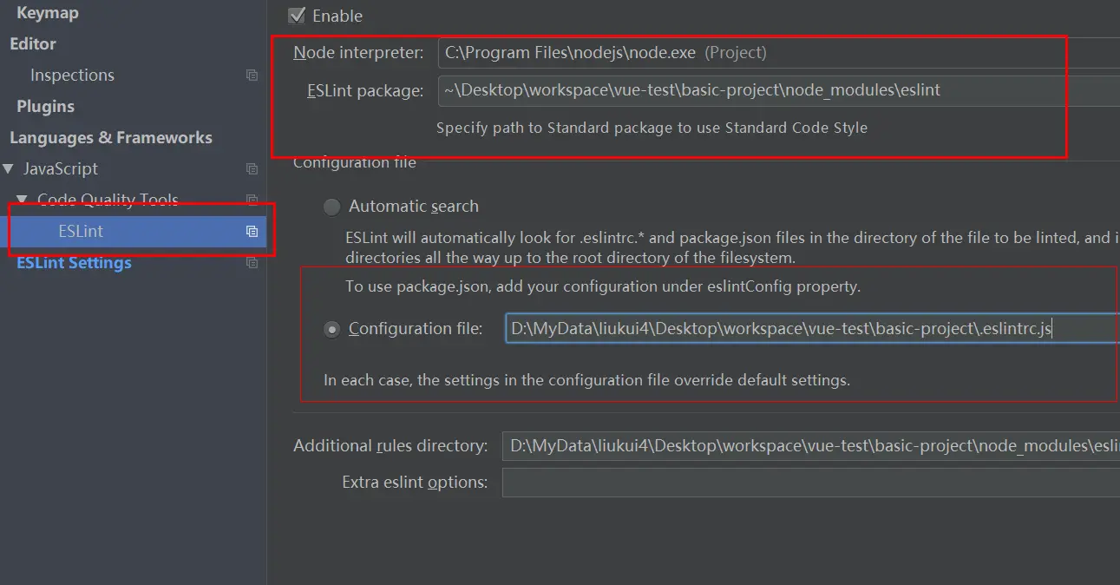Collapse the JavaScript tree node

click(9, 169)
